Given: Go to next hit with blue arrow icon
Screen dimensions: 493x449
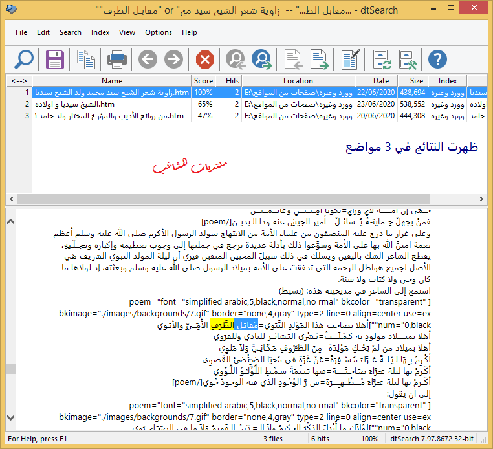Looking at the screenshot, I should coord(261,60).
